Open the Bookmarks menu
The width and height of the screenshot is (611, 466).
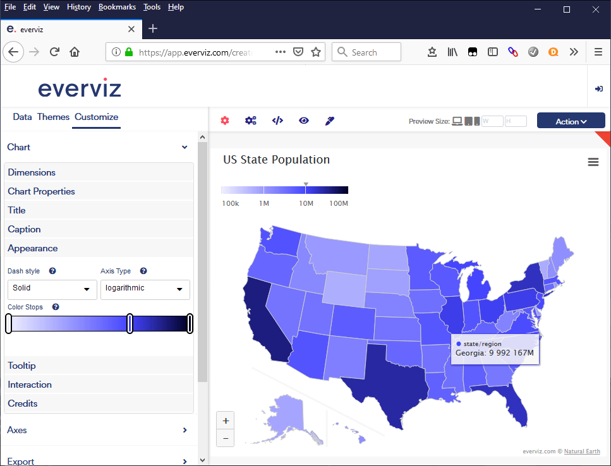click(117, 7)
